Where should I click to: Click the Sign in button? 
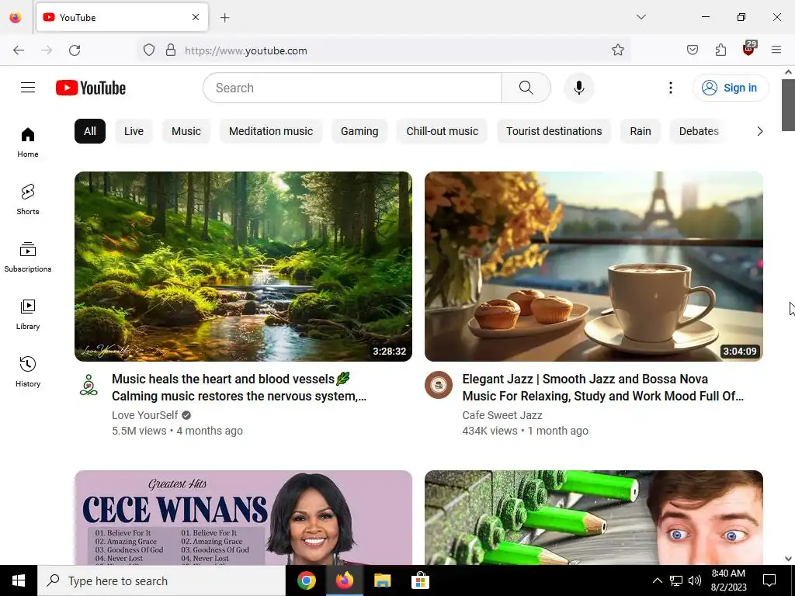(x=731, y=88)
